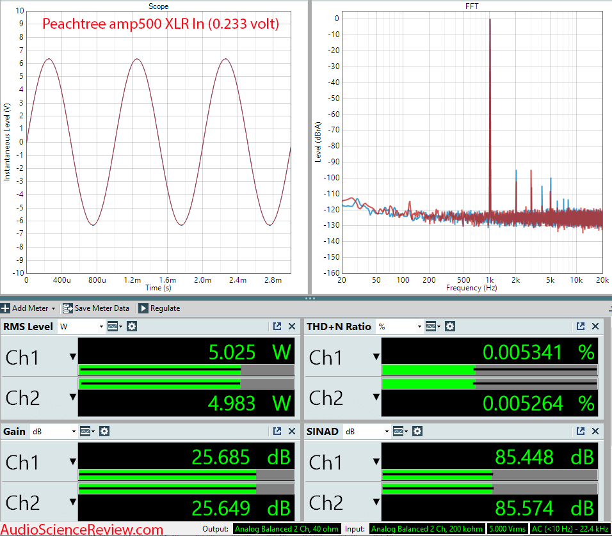Click RMS Level Ch2 reading 4.983 W
This screenshot has height=536, width=612.
click(250, 403)
